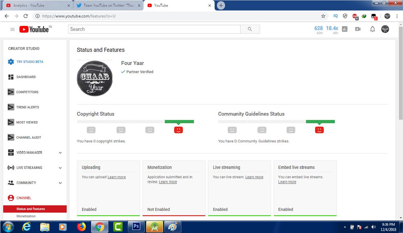Click the Not Enabled monetization status

click(159, 209)
